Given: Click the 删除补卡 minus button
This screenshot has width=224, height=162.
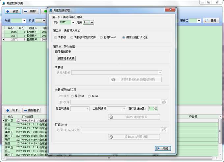Looking at the screenshot, I should (32, 110).
